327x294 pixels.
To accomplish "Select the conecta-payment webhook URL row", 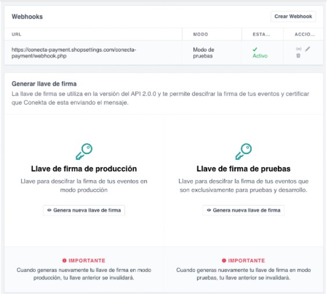I will 164,53.
